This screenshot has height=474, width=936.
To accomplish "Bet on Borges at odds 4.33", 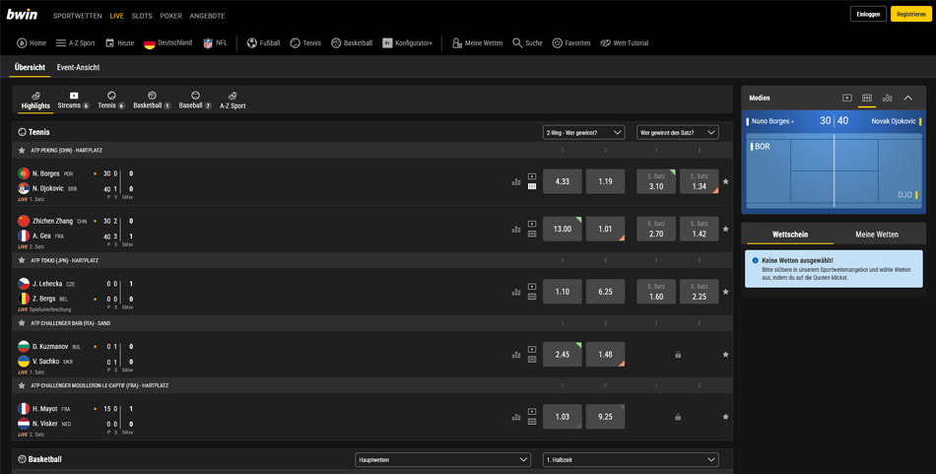I will tap(563, 181).
